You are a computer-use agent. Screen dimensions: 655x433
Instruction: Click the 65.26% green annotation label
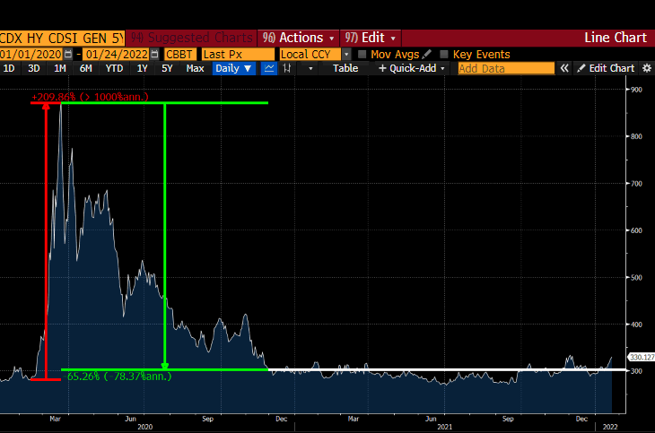click(119, 377)
